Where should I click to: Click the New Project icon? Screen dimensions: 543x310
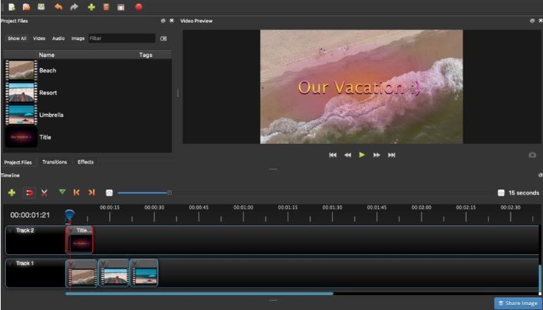tap(11, 7)
